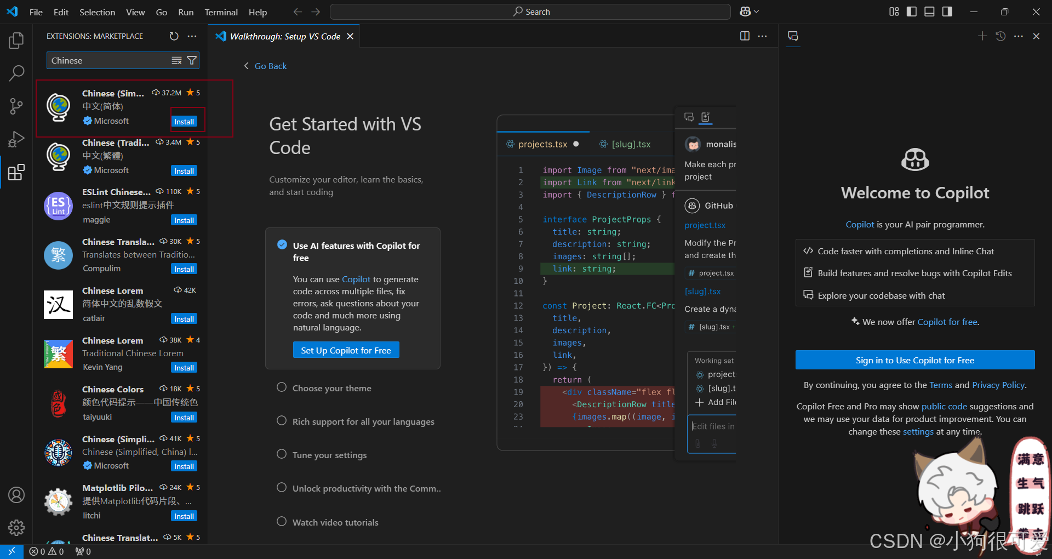Image resolution: width=1052 pixels, height=559 pixels.
Task: Click Sign in to Use Copilot for Free
Action: [x=915, y=360]
